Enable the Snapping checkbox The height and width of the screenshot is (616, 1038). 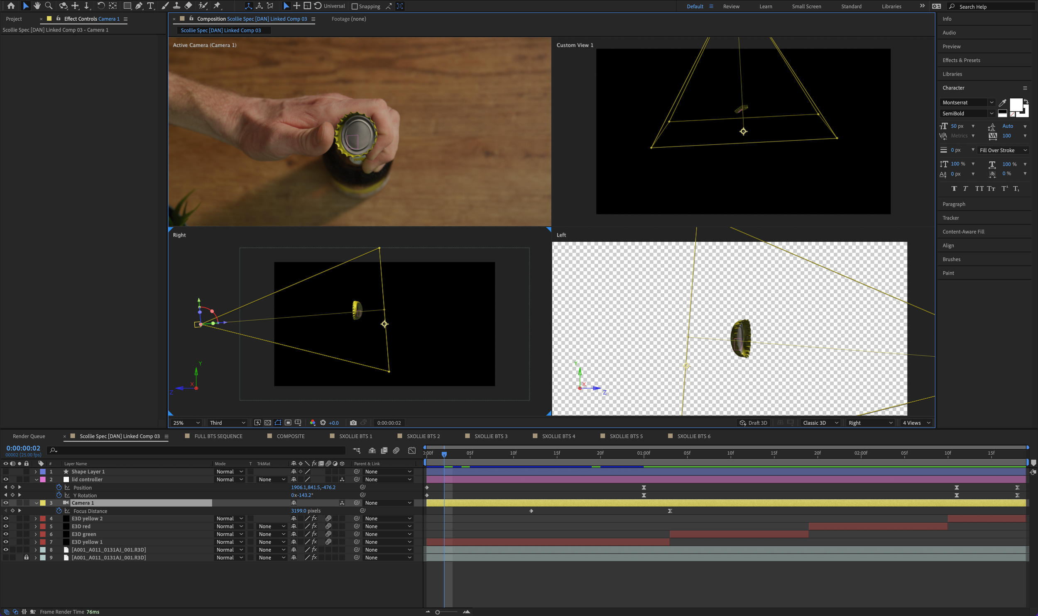pos(354,6)
